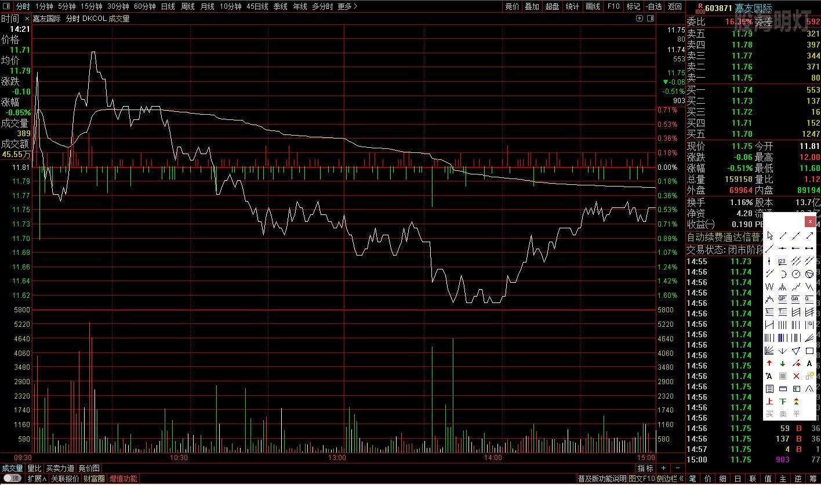Screen dimensions: 821x485
Task: Click the 卖一 11.75 order row
Action: [753, 78]
